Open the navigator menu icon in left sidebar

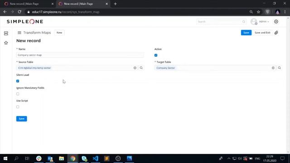click(x=6, y=33)
